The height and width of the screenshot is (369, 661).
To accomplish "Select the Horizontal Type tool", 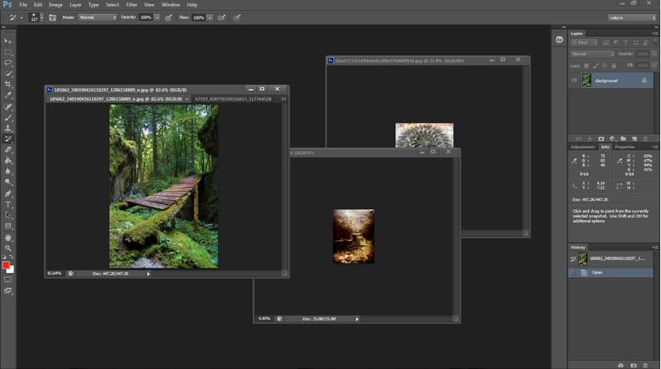I will (x=8, y=204).
